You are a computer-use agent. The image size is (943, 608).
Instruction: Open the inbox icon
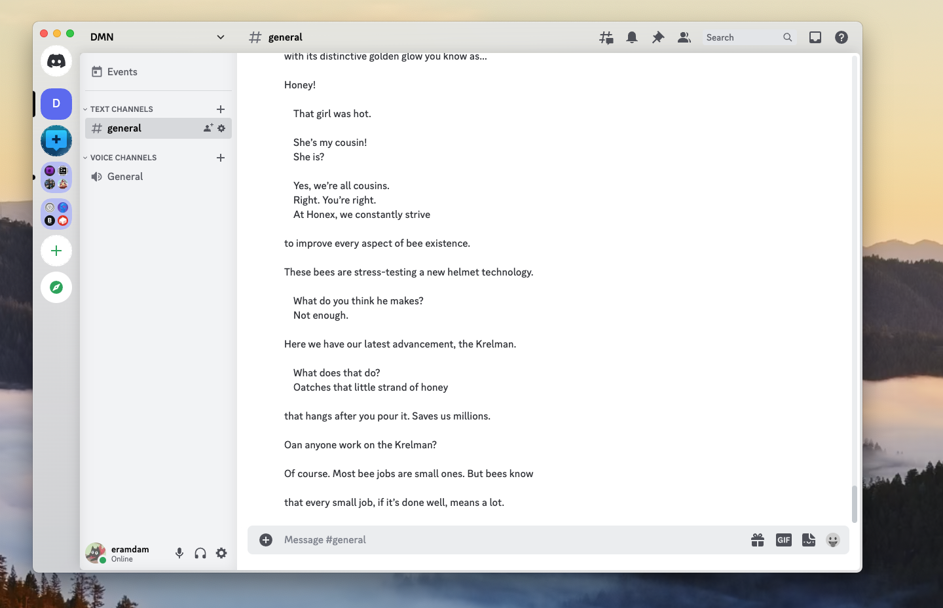pyautogui.click(x=815, y=38)
